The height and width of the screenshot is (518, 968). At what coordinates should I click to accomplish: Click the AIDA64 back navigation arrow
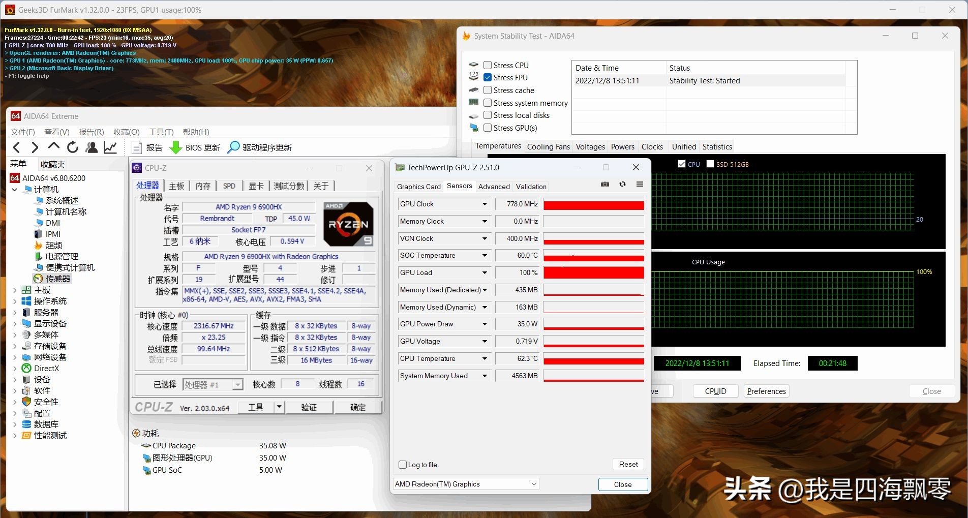17,147
